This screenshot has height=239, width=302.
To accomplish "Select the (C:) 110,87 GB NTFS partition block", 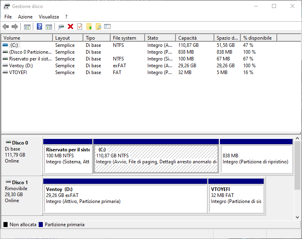I will (x=156, y=156).
